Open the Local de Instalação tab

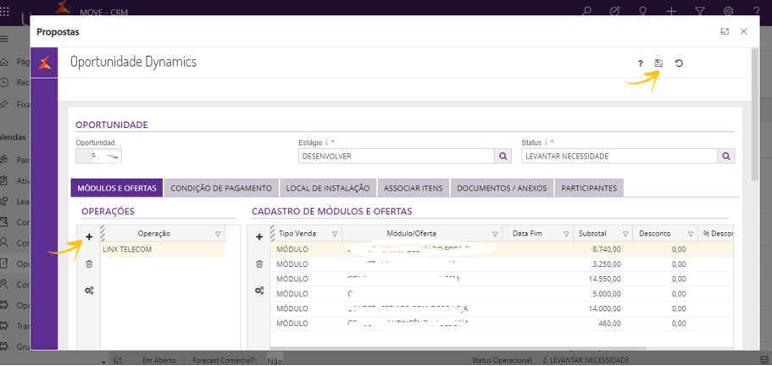click(328, 188)
